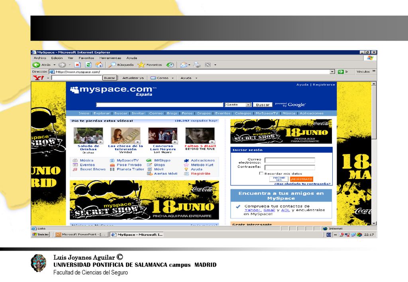The image size is (408, 282).
Task: Click the scrollbar up arrow
Action: click(374, 84)
